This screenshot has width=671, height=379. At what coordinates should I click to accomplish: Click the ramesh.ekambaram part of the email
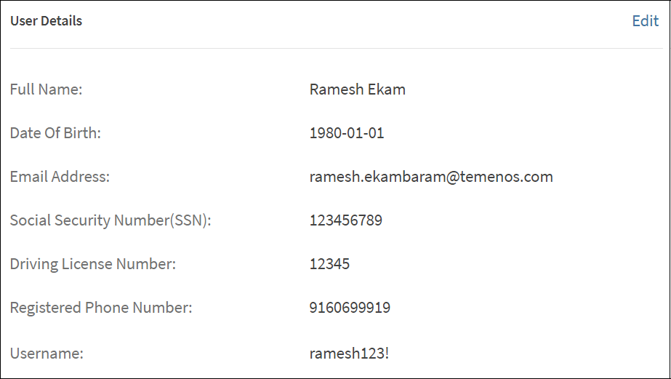point(371,177)
